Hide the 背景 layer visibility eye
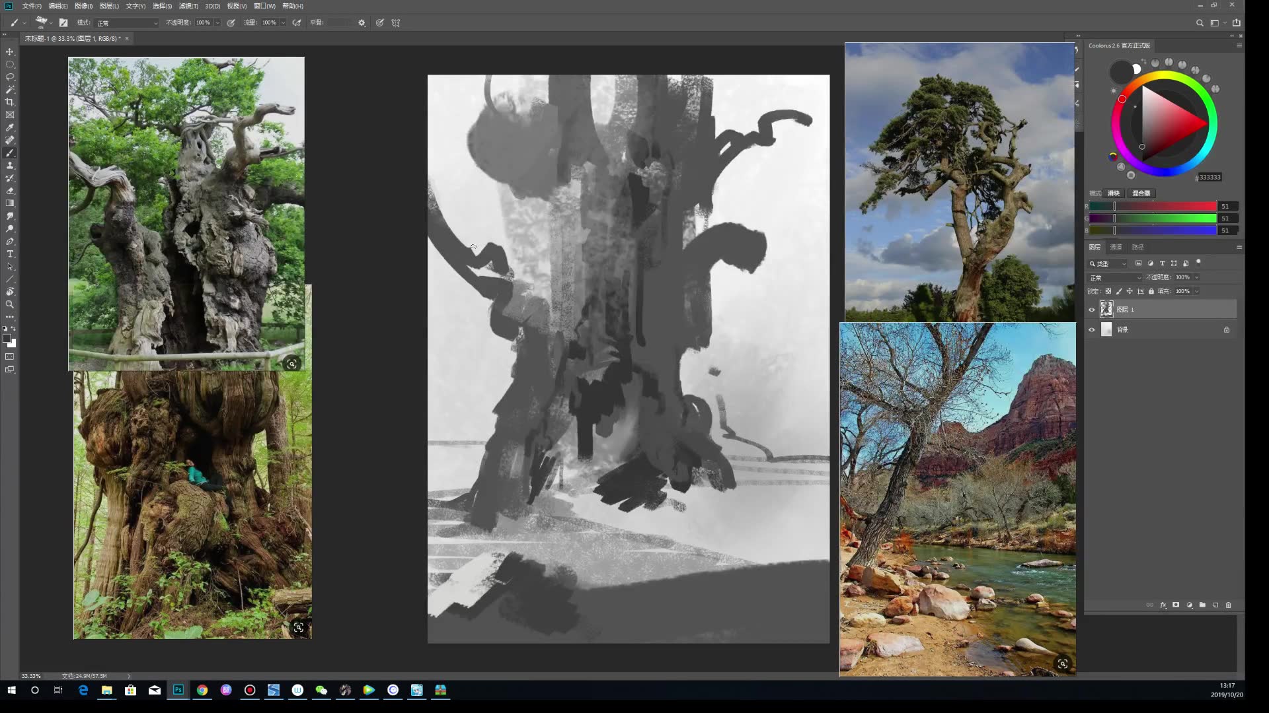The image size is (1269, 713). coord(1092,329)
